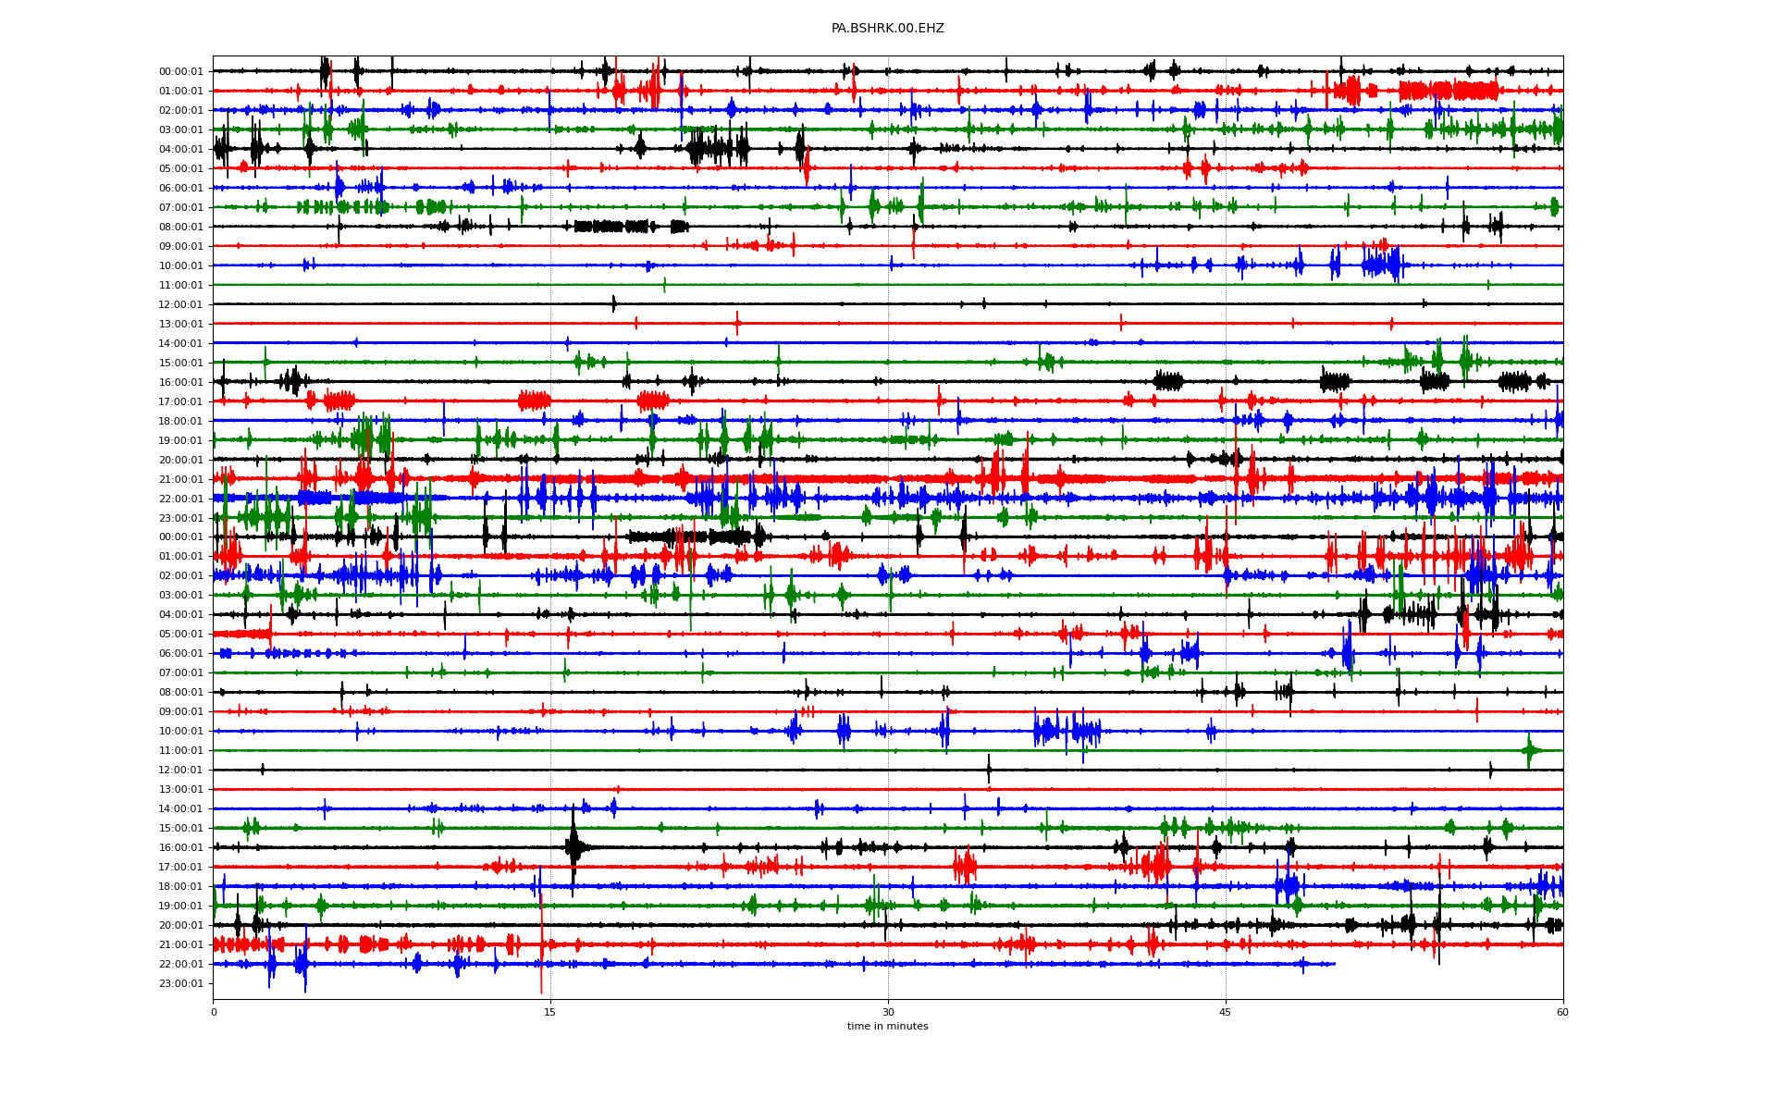Screen dimensions: 1776x1110
Task: Click the x-axis tick label 45
Action: pyautogui.click(x=1226, y=1012)
